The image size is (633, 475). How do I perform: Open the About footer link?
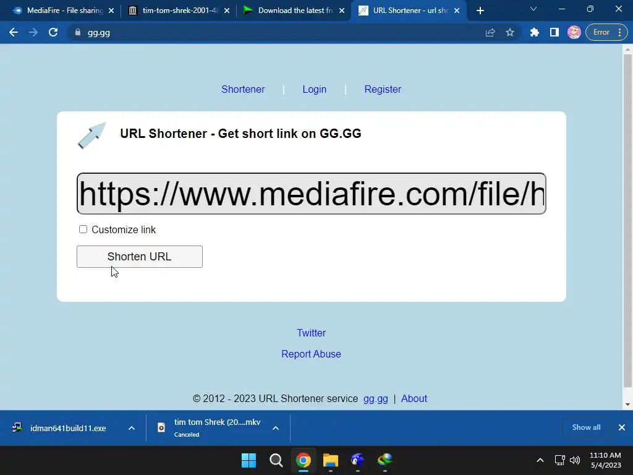[414, 399]
